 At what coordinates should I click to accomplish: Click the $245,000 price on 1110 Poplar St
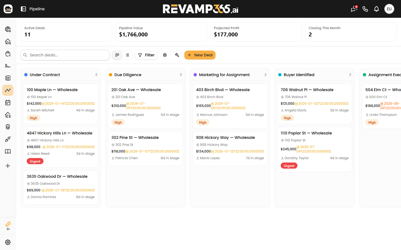288,149
